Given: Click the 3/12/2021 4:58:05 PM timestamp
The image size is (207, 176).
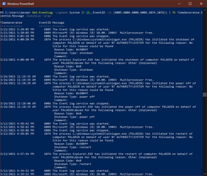Looking at the screenshot, I should (x=17, y=134).
